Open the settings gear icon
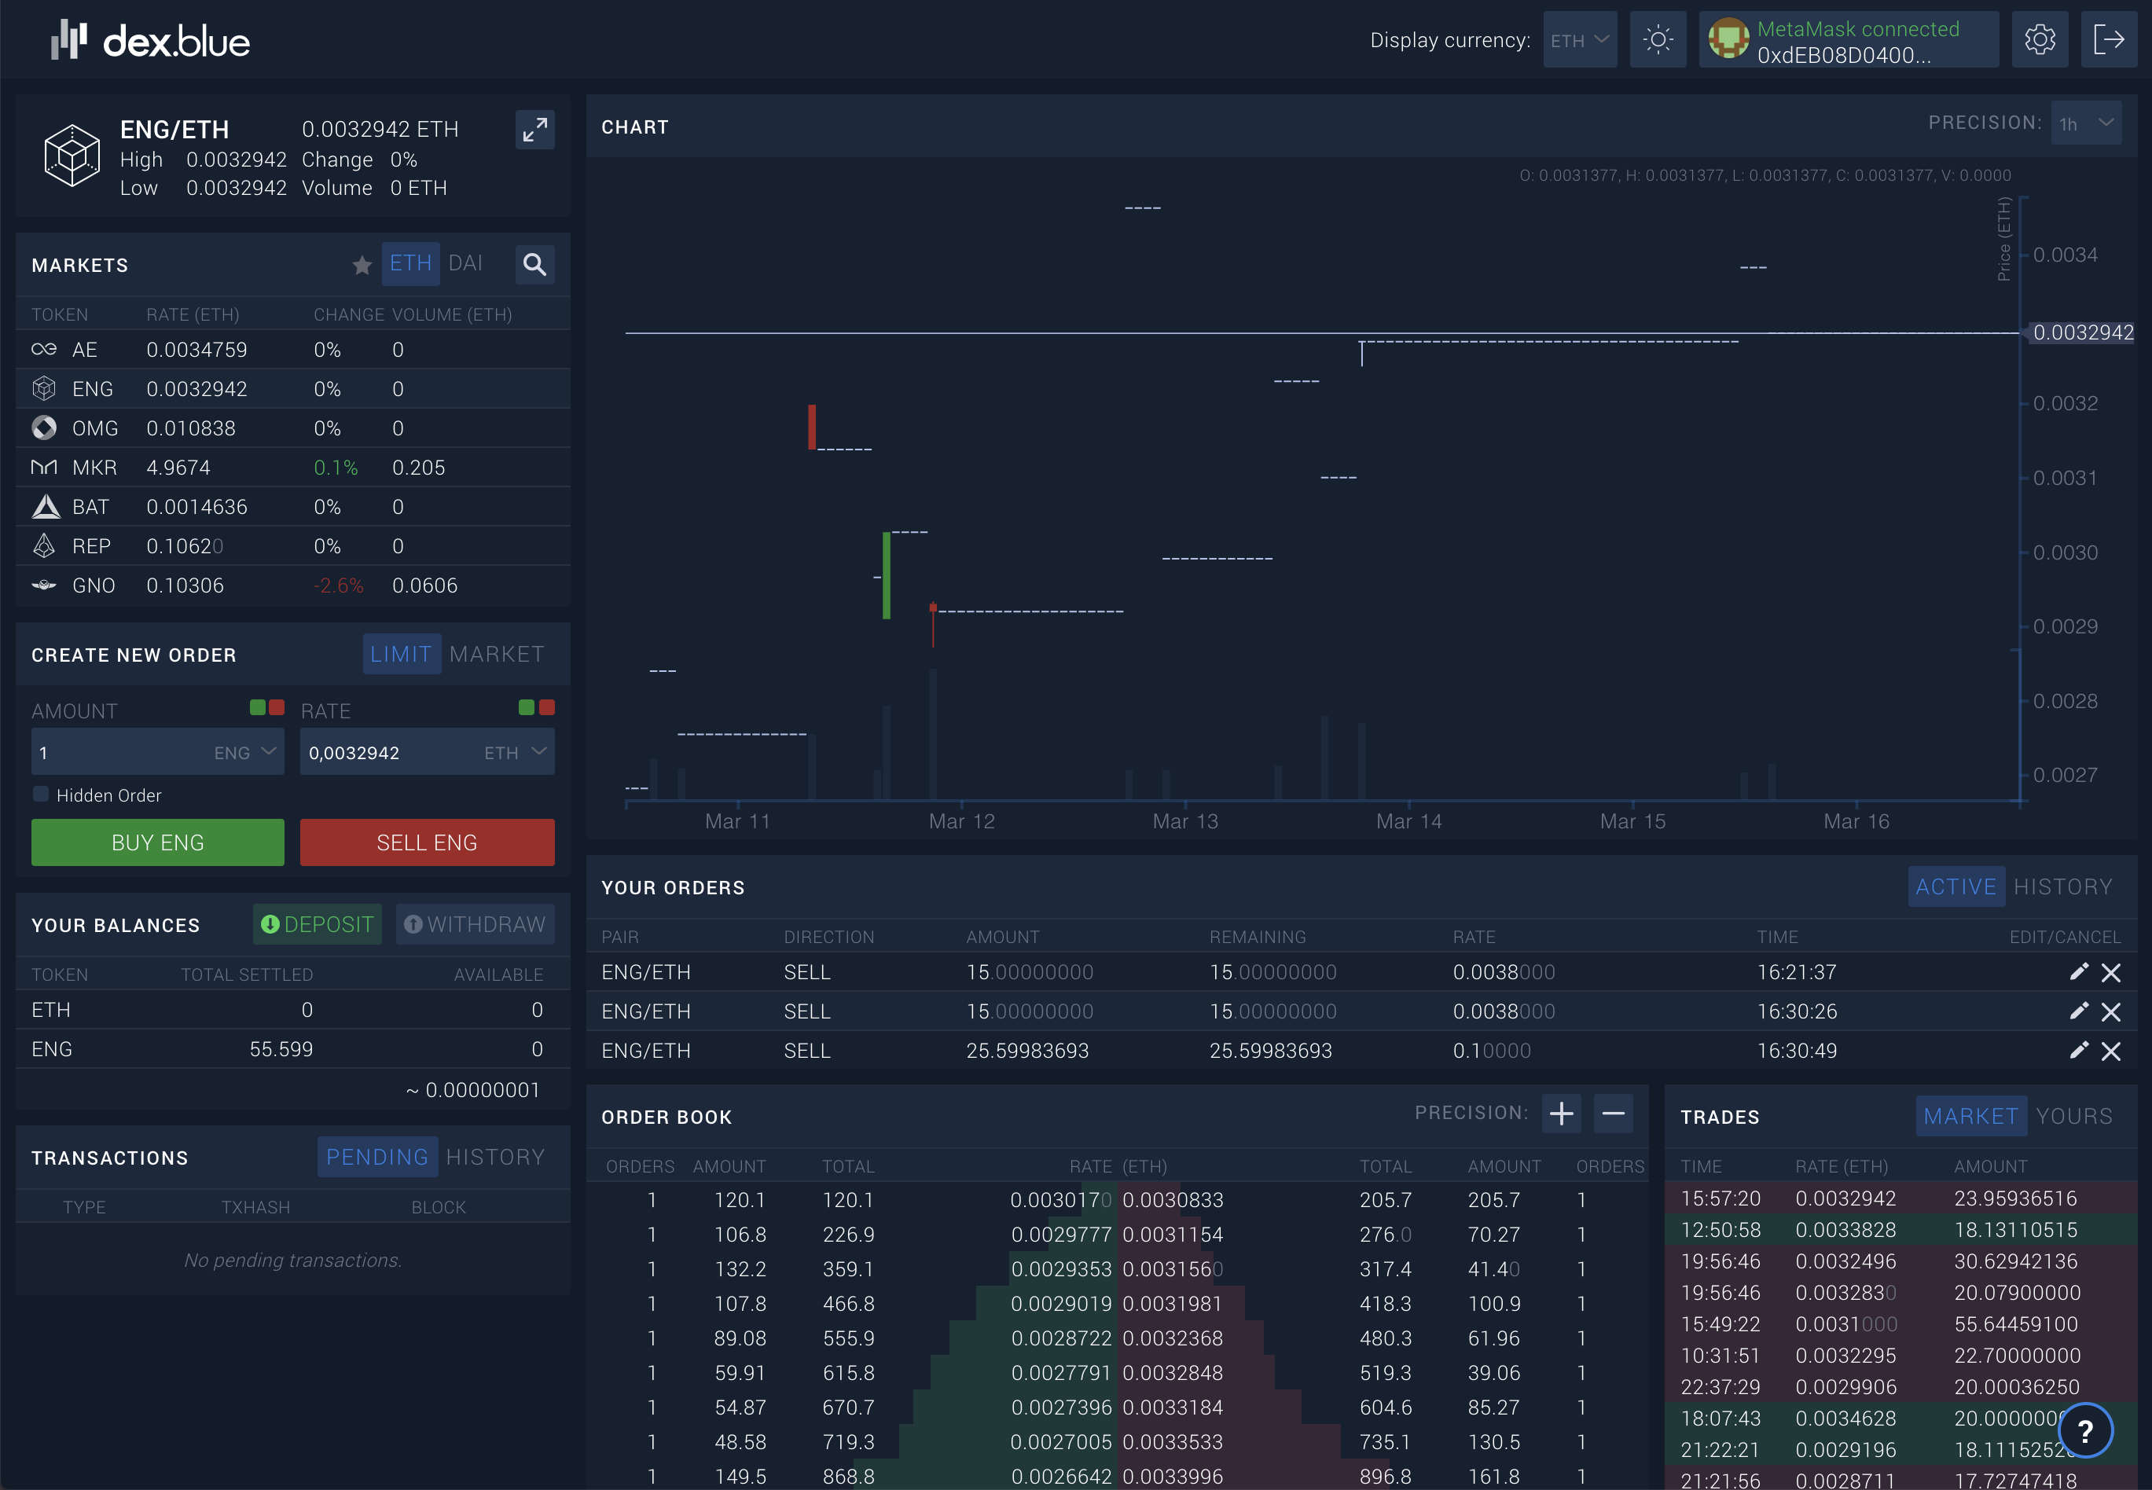The image size is (2152, 1490). (2040, 39)
